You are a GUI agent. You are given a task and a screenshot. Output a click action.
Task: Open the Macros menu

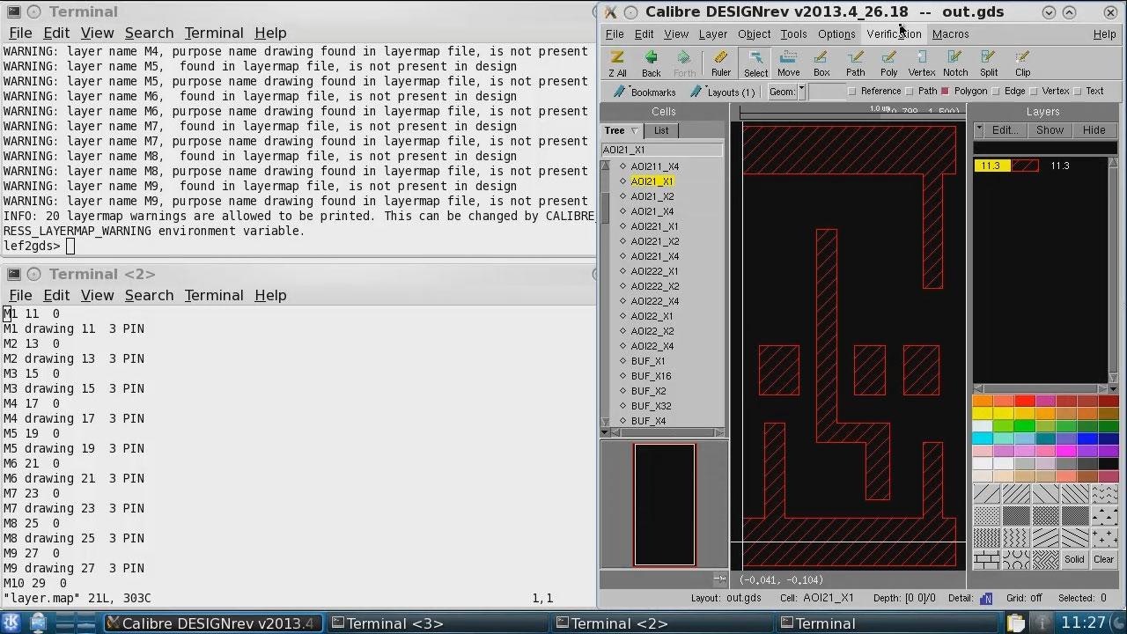point(950,34)
